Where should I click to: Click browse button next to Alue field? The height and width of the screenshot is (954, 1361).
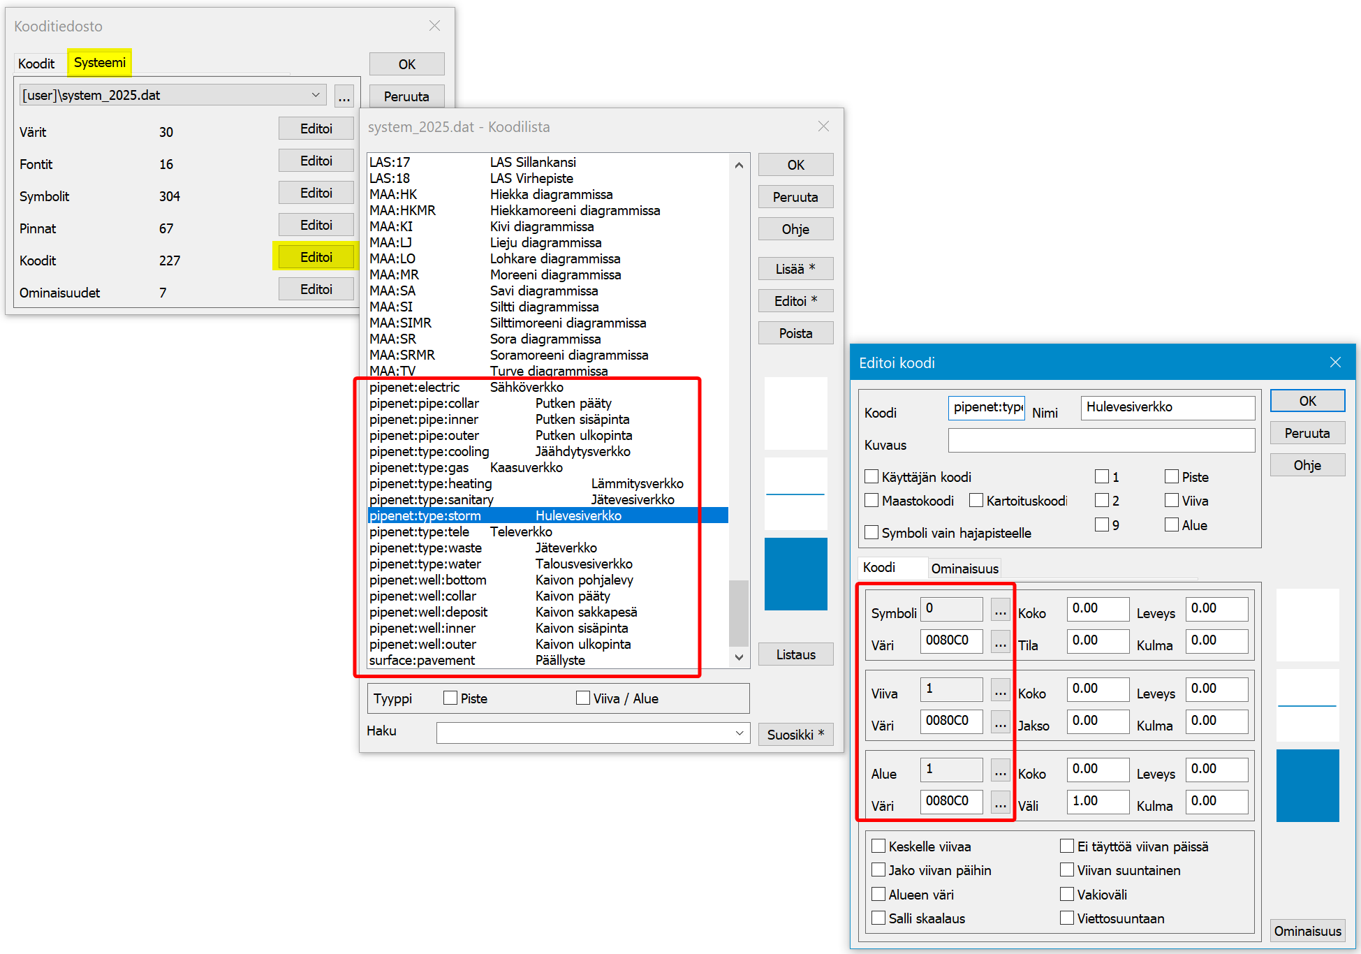coord(1000,771)
